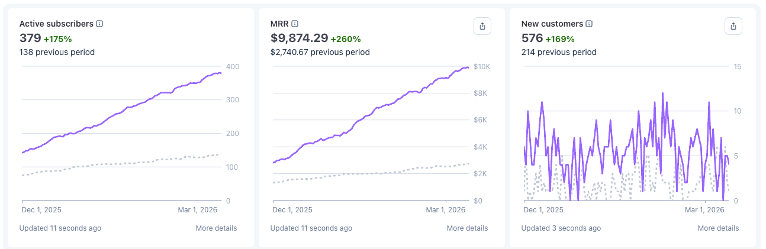Image resolution: width=766 pixels, height=249 pixels.
Task: Click the 138 previous period text
Action: click(57, 52)
